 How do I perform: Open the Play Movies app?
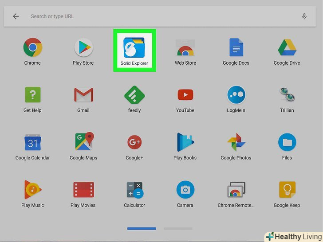pos(83,190)
